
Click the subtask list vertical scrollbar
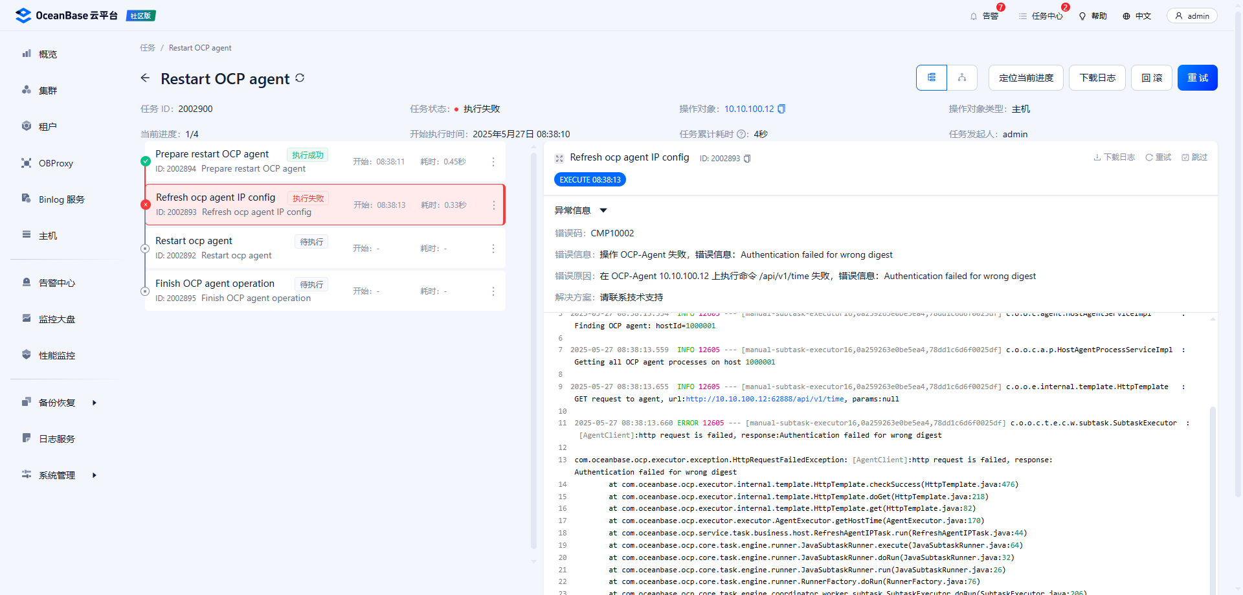[533, 350]
